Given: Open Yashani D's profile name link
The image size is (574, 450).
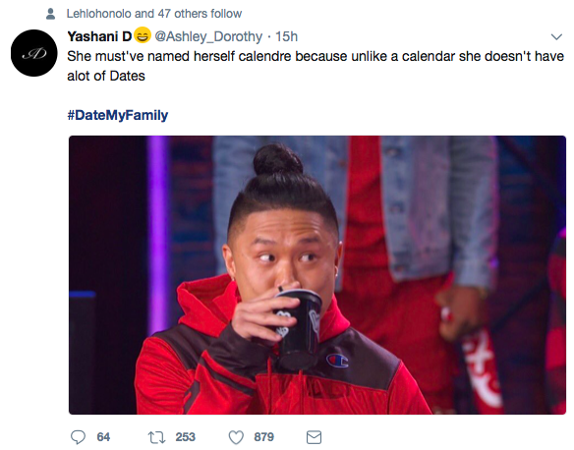Looking at the screenshot, I should tap(99, 36).
